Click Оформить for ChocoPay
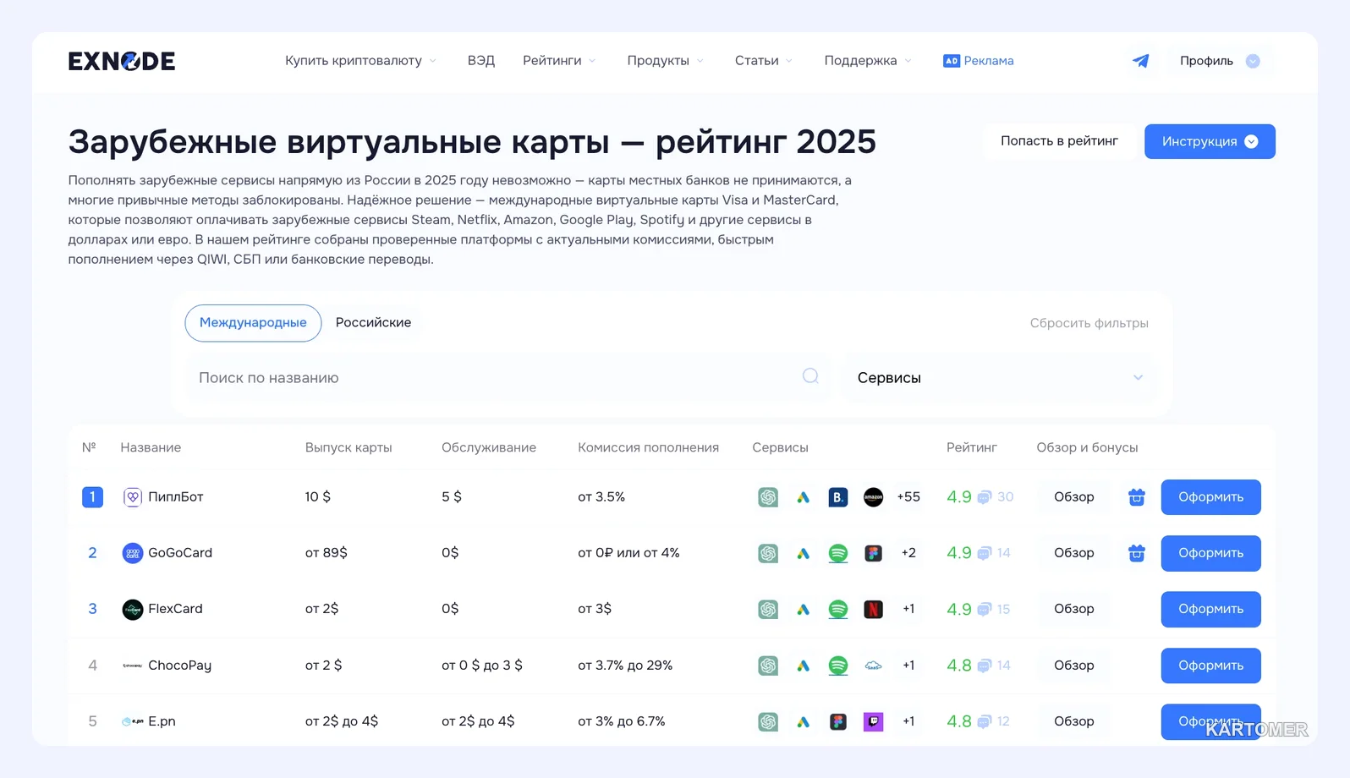The height and width of the screenshot is (778, 1350). 1210,666
